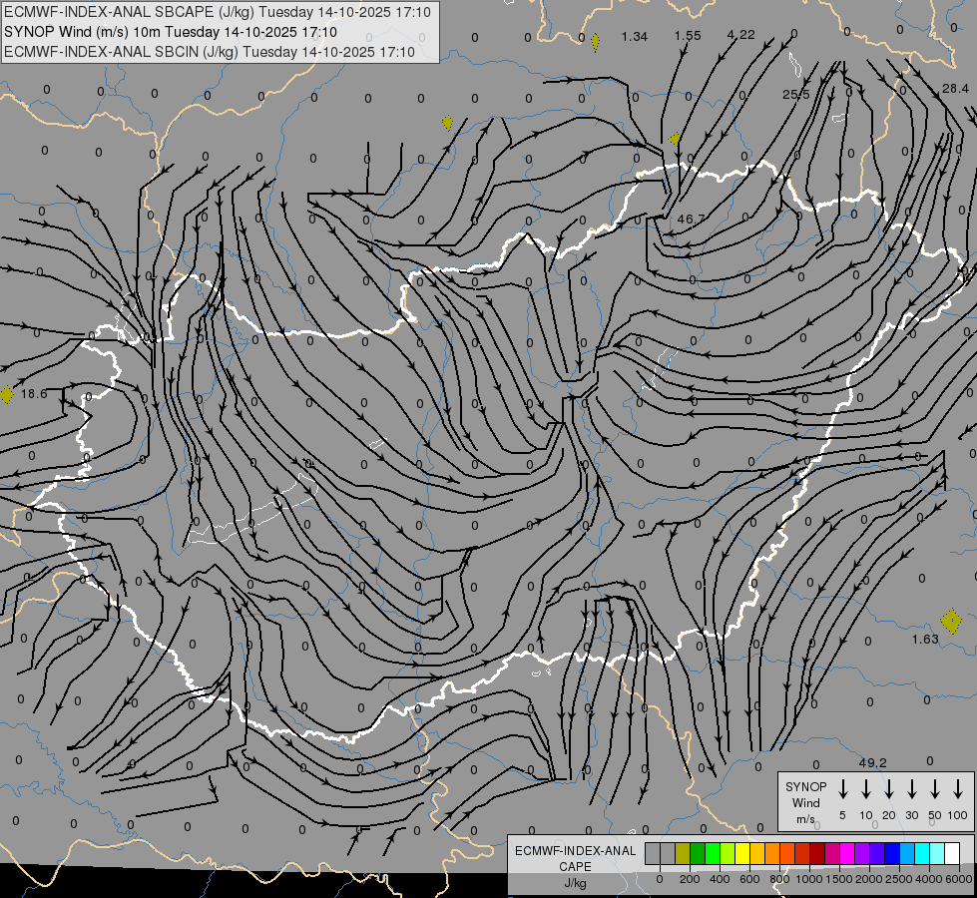Screen dimensions: 977x898
Task: Click the 400 tick on CAPE scale
Action: coord(720,879)
